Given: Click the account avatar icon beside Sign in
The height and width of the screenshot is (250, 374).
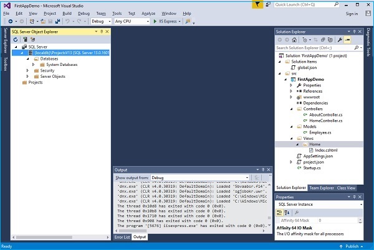Looking at the screenshot, I should [368, 14].
